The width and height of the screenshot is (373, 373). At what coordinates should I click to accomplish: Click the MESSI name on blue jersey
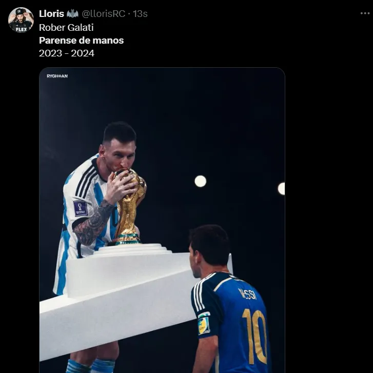247,294
